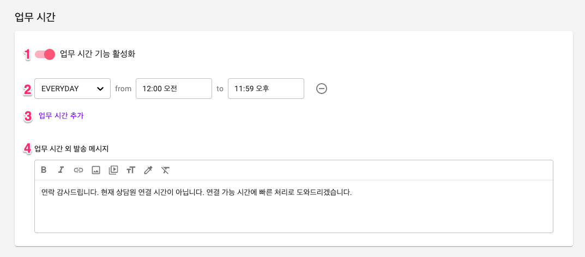Insert an image into the message

tap(95, 170)
